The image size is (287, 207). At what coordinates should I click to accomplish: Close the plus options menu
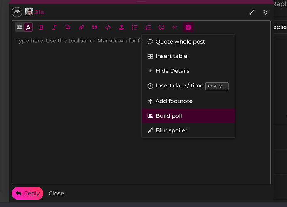pyautogui.click(x=188, y=27)
